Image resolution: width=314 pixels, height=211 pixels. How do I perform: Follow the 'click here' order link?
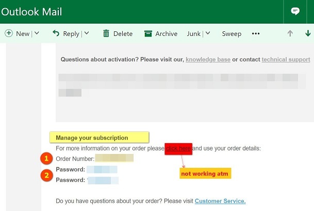click(178, 148)
